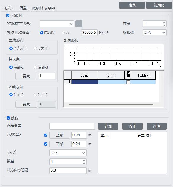Switch to the モデル tab
This screenshot has width=173, height=187.
(x=9, y=8)
